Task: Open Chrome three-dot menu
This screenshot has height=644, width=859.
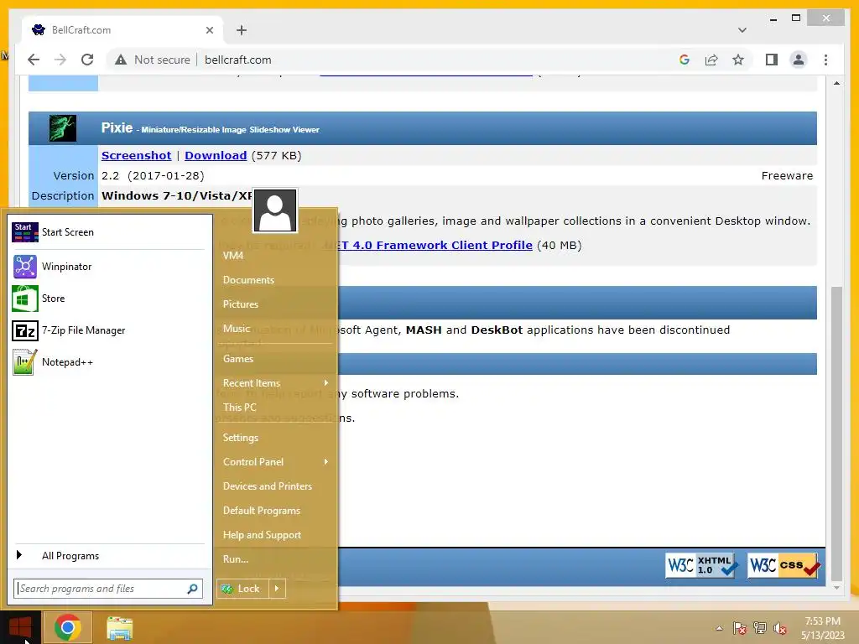Action: point(825,60)
